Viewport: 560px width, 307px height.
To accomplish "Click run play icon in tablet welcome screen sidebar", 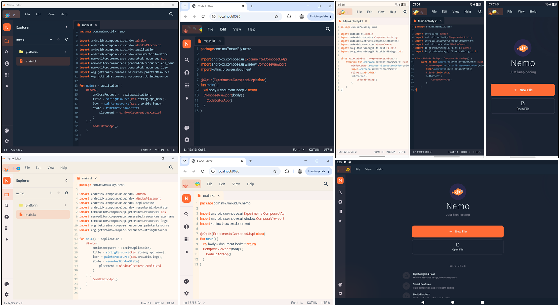I will (340, 221).
